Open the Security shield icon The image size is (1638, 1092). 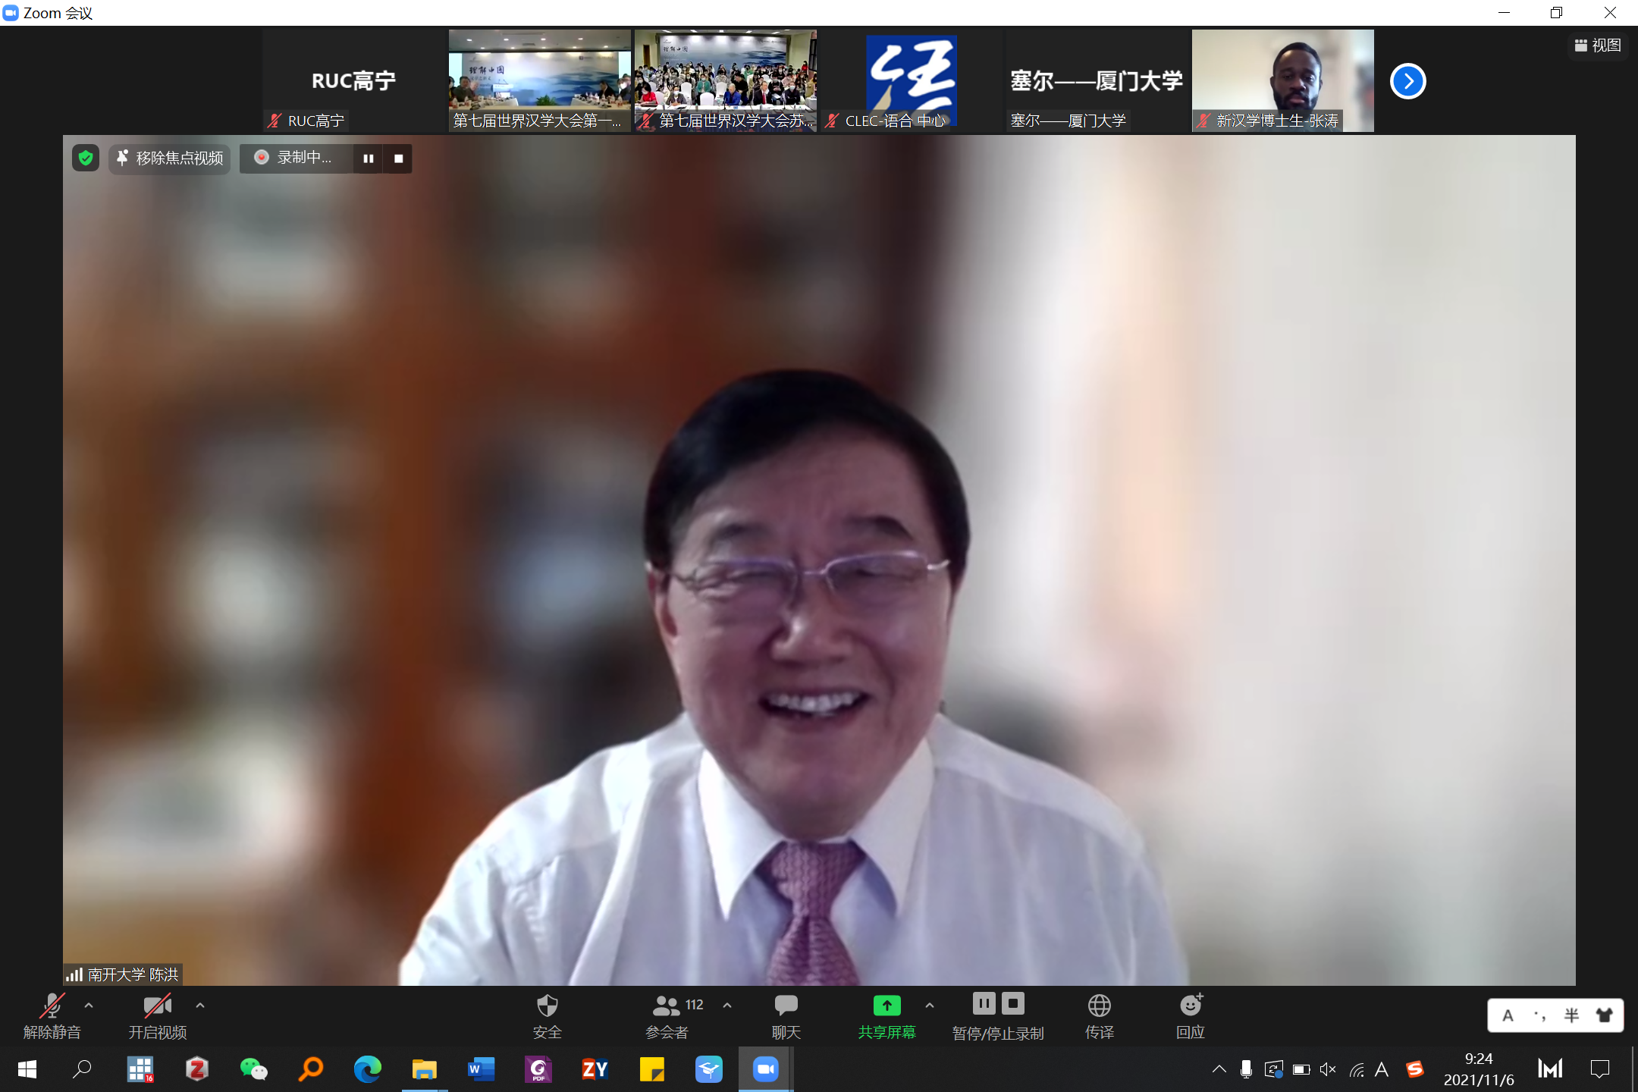point(547,1006)
